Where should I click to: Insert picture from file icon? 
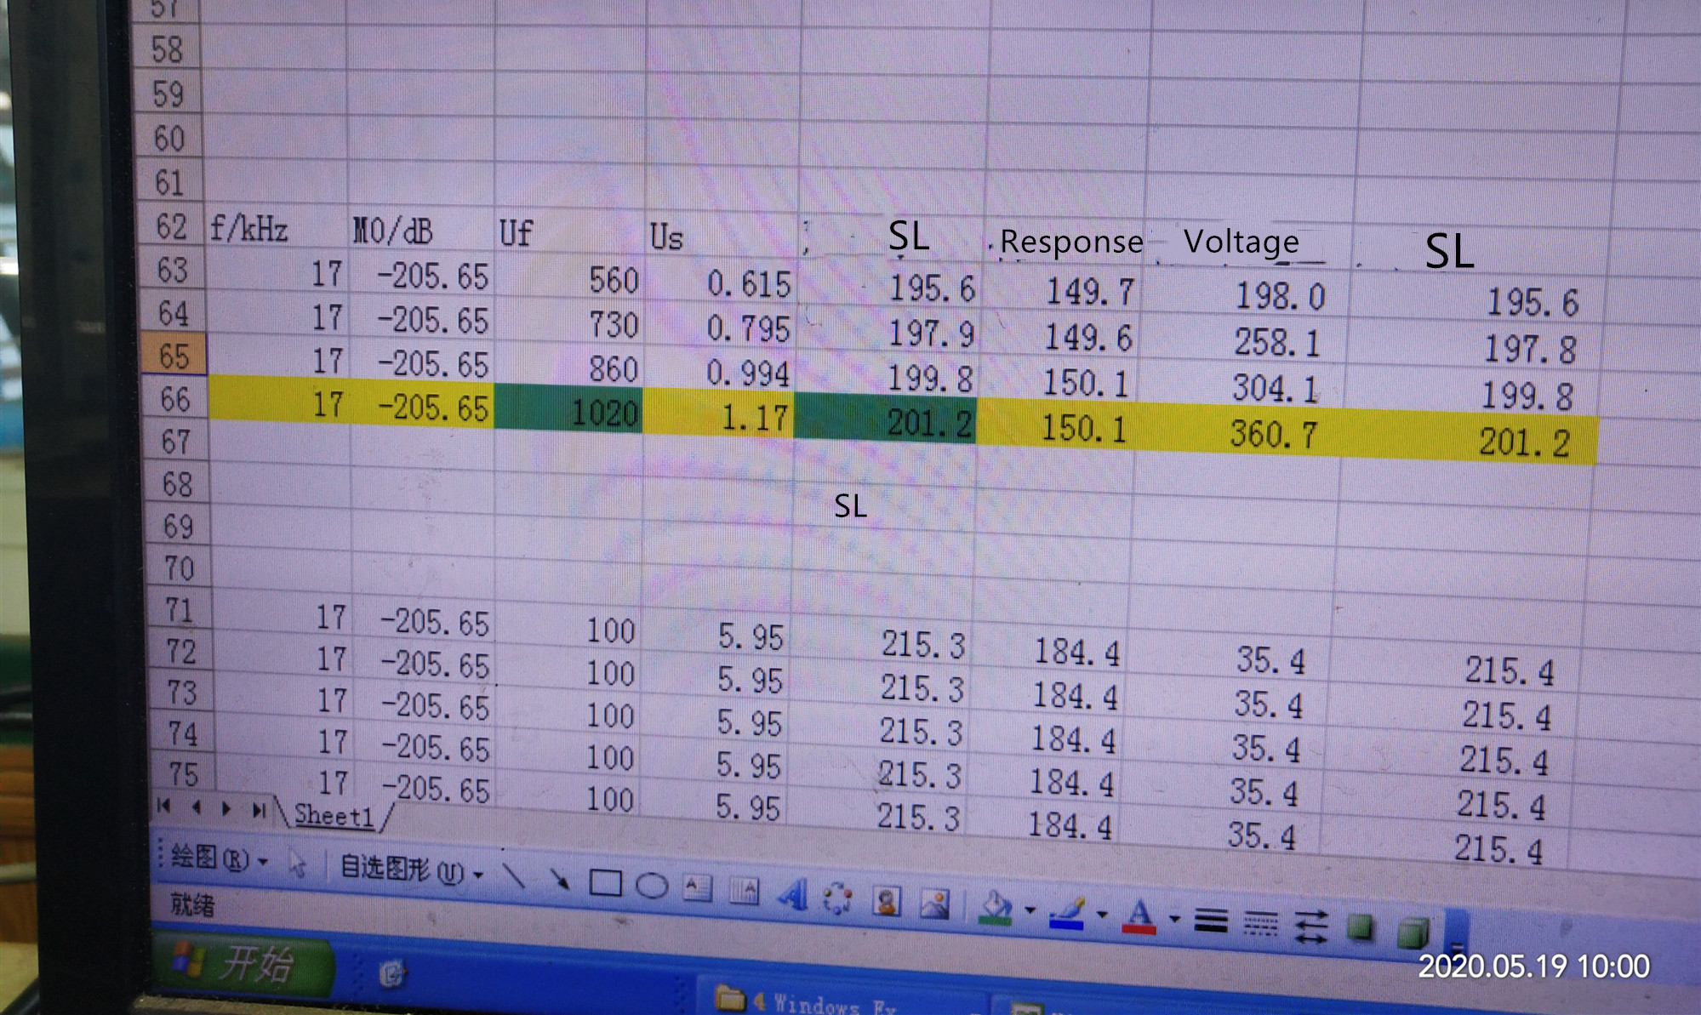[934, 904]
